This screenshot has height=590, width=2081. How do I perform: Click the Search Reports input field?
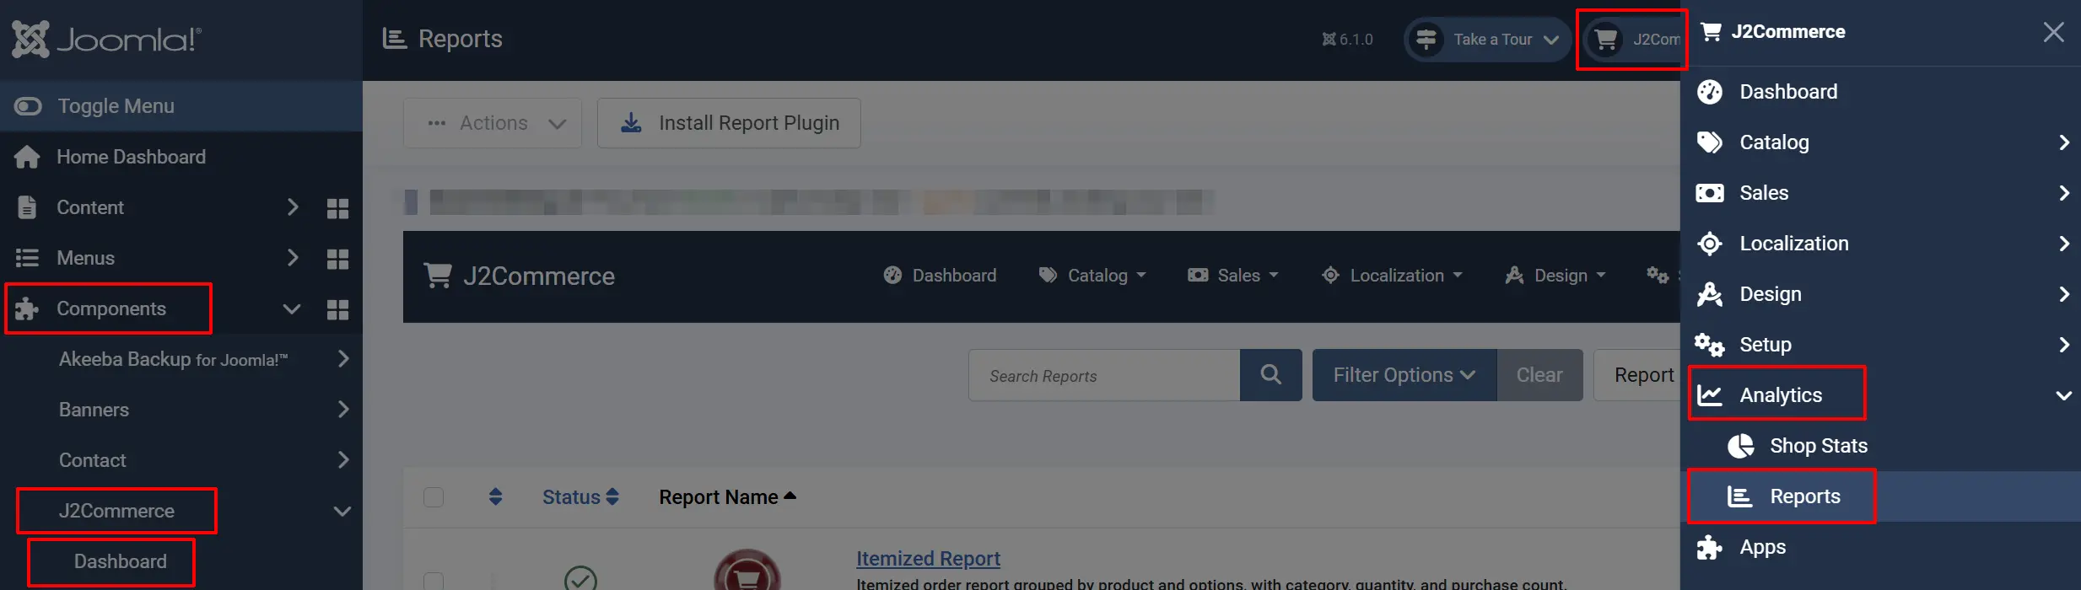click(1104, 375)
